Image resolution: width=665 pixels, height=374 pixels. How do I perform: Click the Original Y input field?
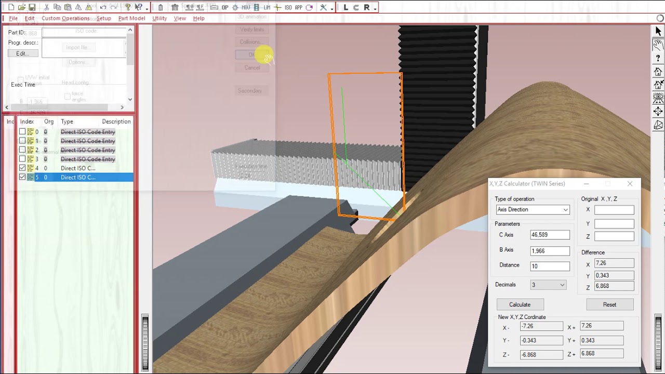tap(614, 224)
